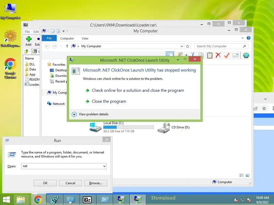Open File Explorer from the taskbar
Viewport: 274px width, 205px height.
(x=21, y=200)
